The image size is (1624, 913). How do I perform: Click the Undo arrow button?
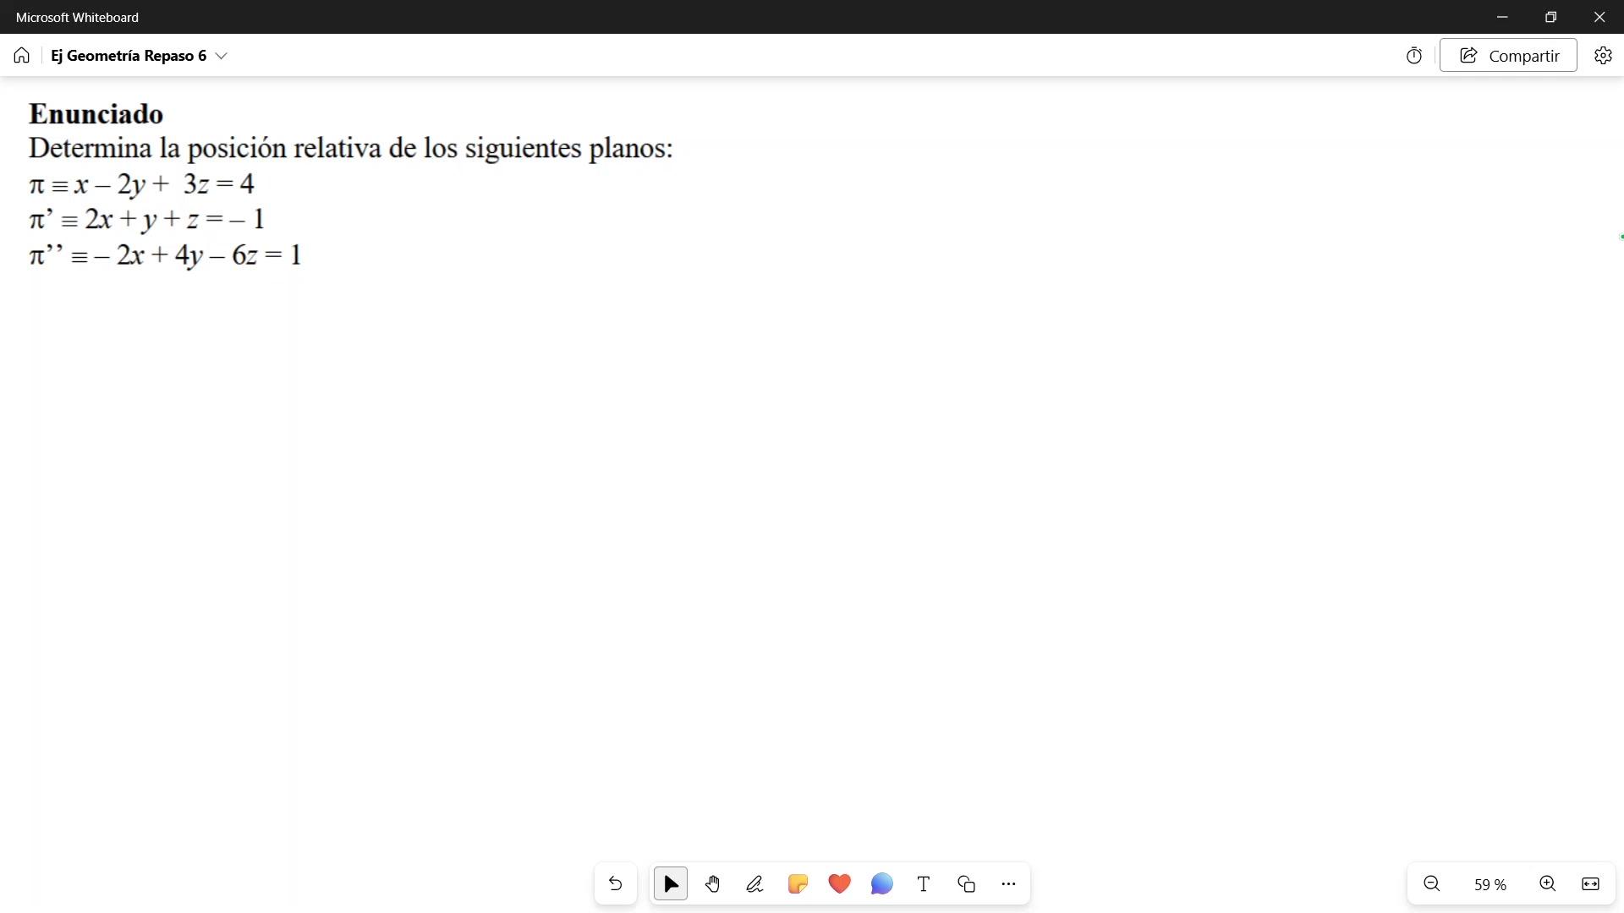pos(615,883)
